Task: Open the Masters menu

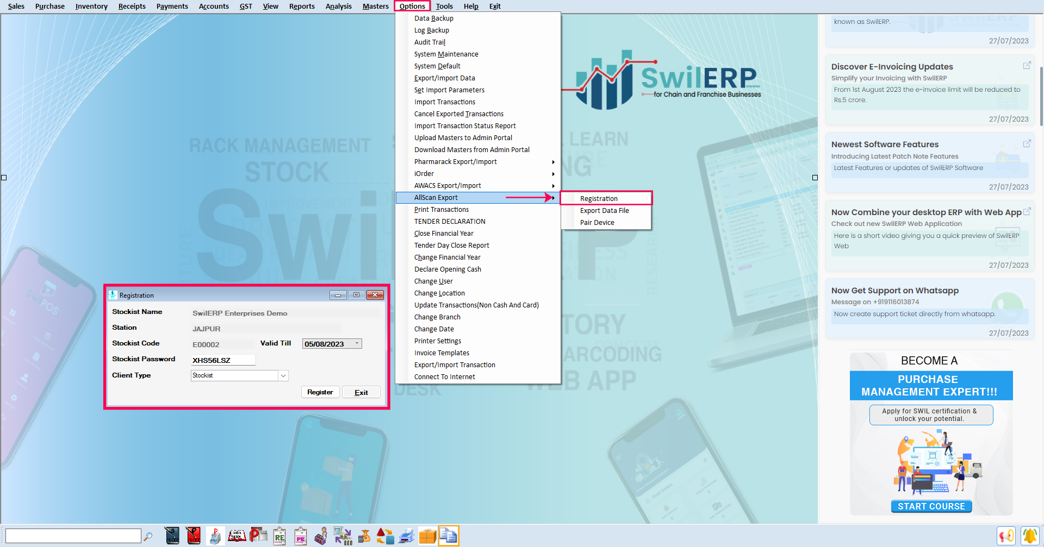Action: pos(375,6)
